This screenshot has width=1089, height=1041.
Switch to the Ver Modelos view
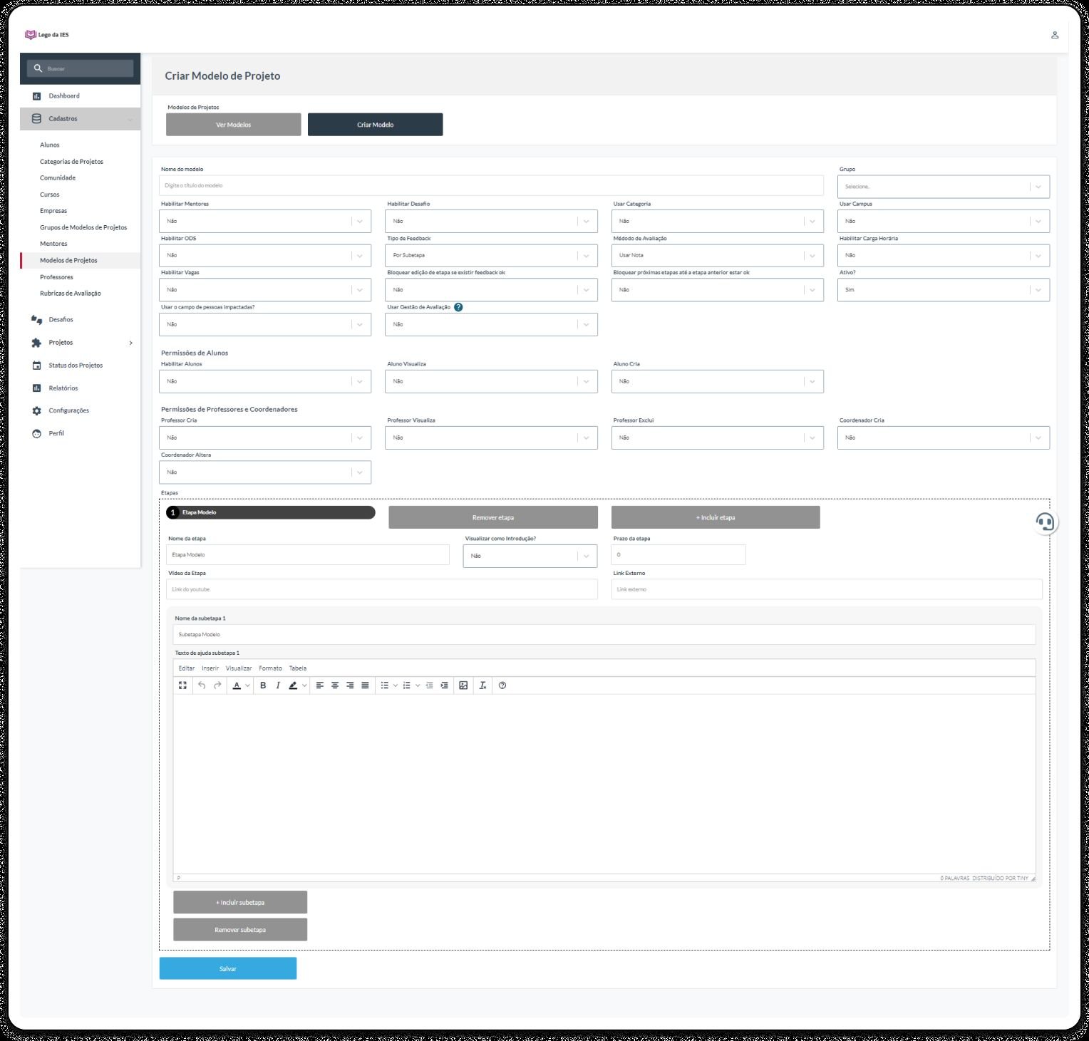(x=234, y=125)
